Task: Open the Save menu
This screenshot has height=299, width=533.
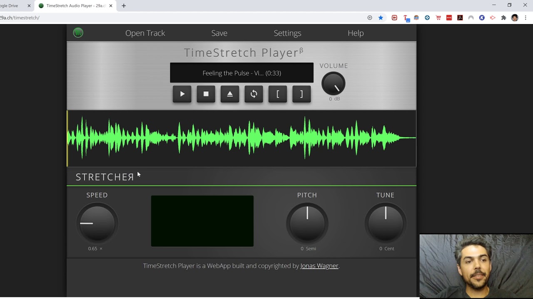Action: [x=219, y=33]
